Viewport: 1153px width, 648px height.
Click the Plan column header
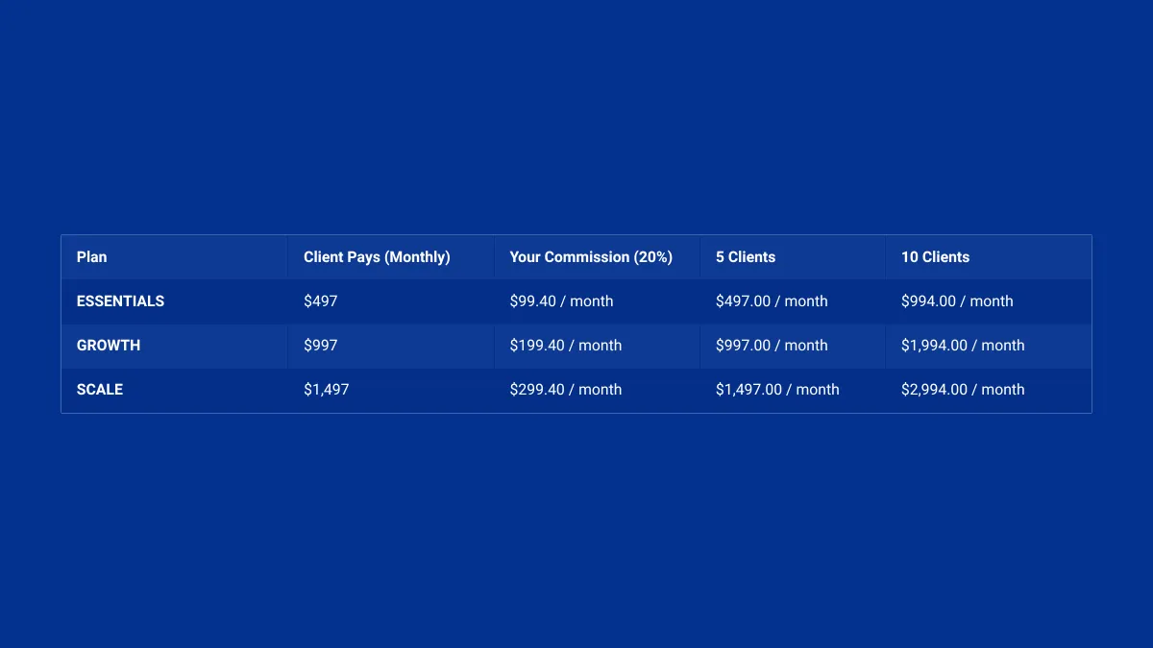[x=174, y=257]
